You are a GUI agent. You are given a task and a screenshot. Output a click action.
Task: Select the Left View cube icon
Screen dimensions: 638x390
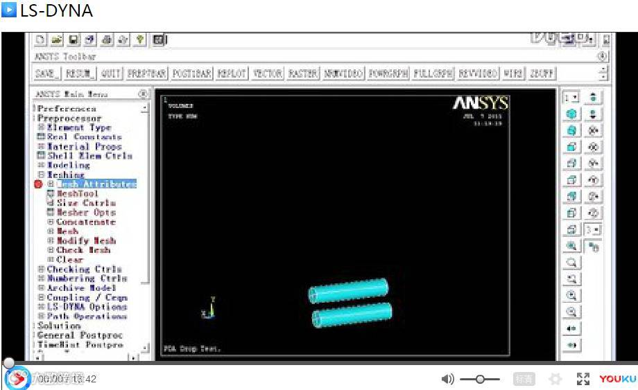click(x=571, y=213)
